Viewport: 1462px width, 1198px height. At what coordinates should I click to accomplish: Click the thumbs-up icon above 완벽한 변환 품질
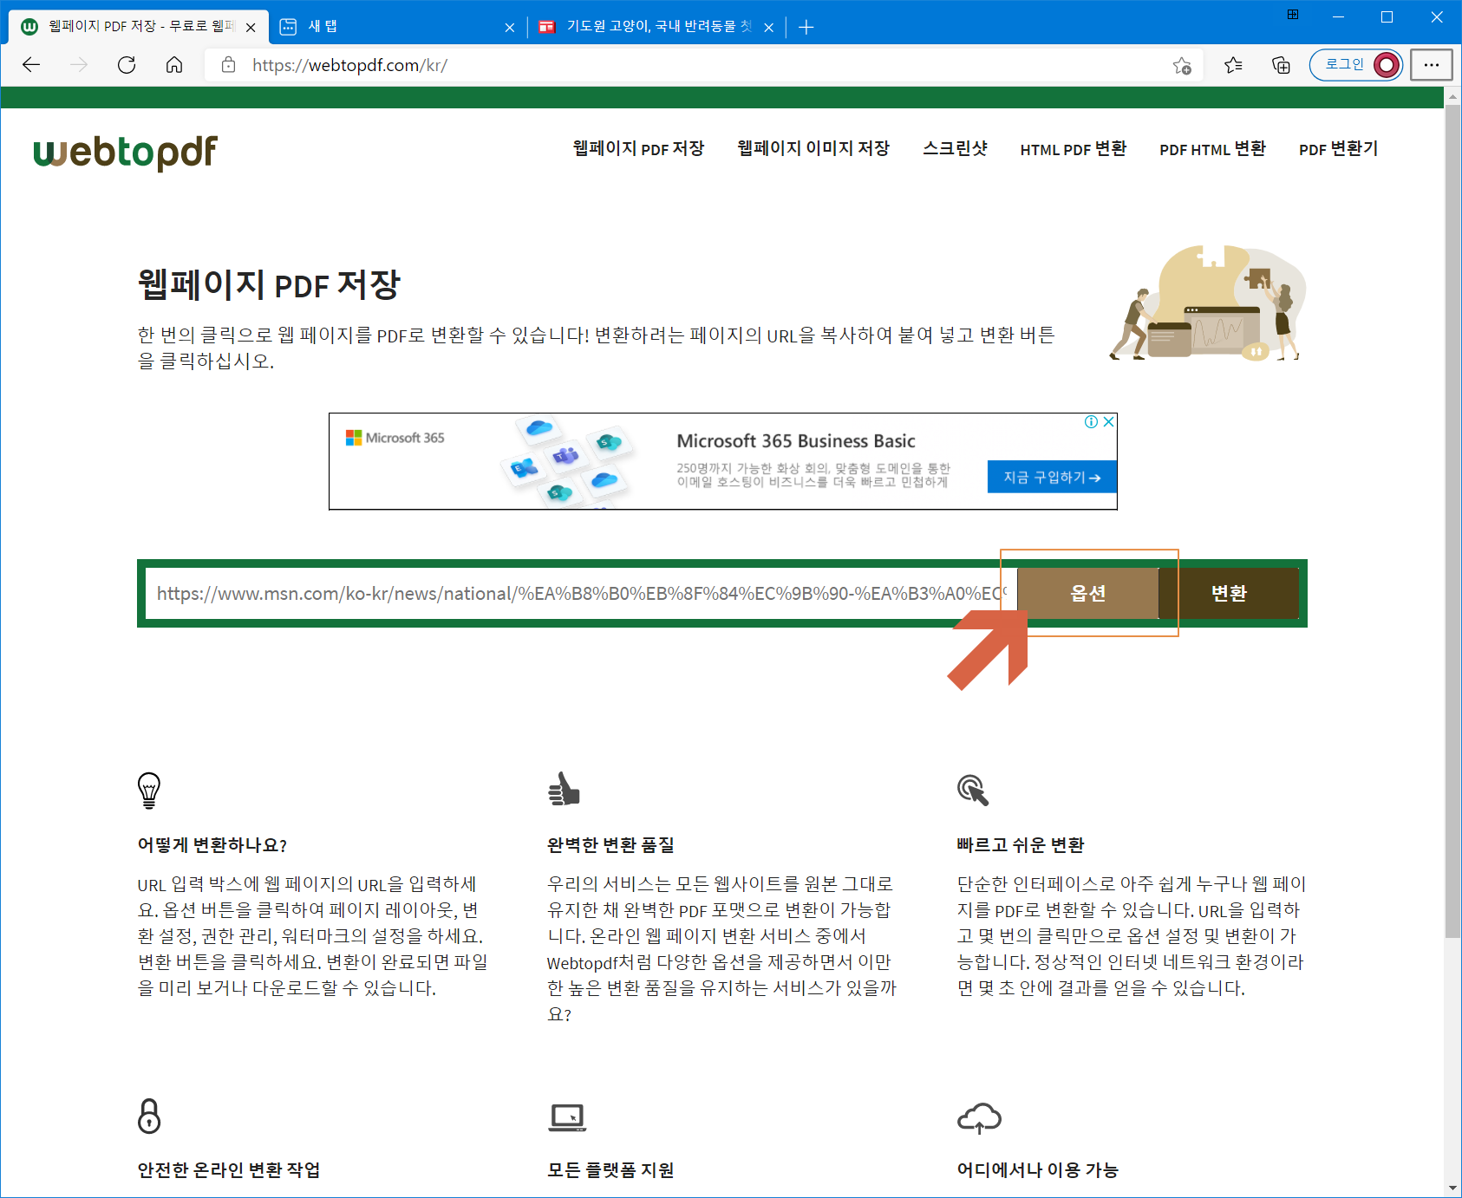click(564, 789)
